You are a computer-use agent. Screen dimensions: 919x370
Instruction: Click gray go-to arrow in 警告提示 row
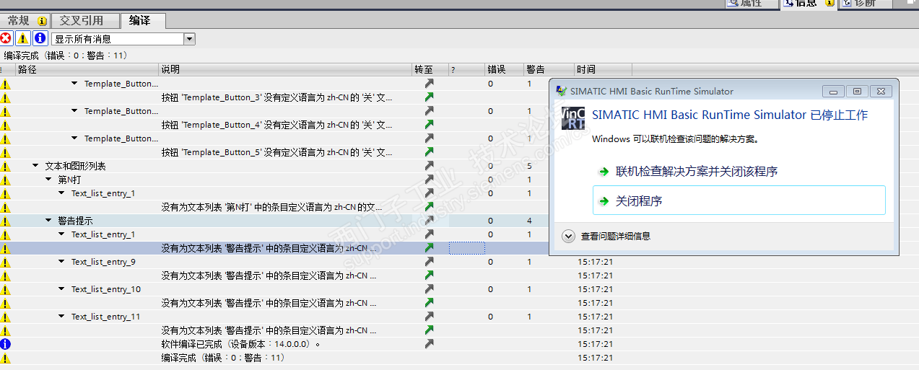(x=430, y=221)
